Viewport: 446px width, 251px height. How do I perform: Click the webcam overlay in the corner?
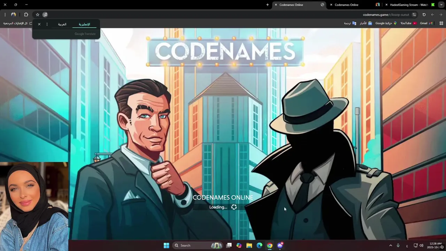(x=34, y=206)
